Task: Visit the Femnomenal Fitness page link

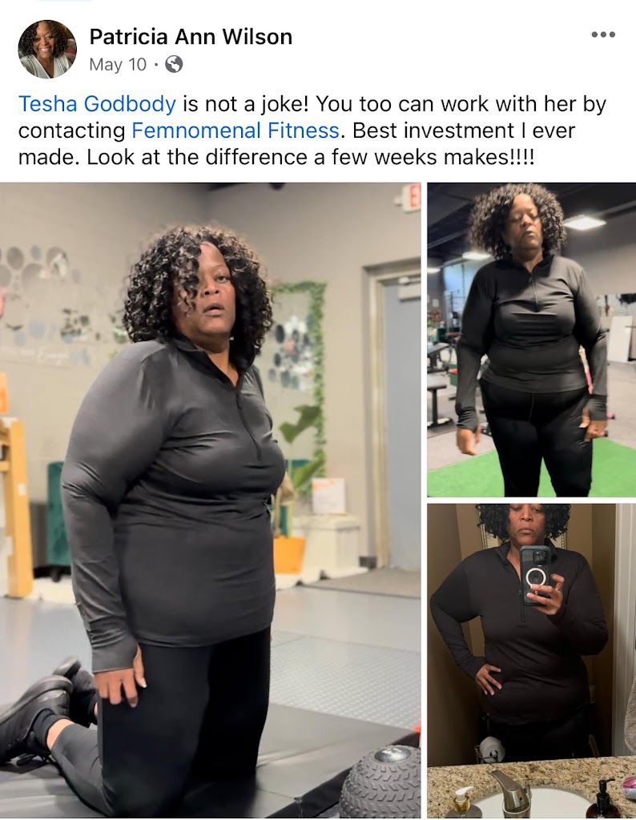Action: point(235,131)
